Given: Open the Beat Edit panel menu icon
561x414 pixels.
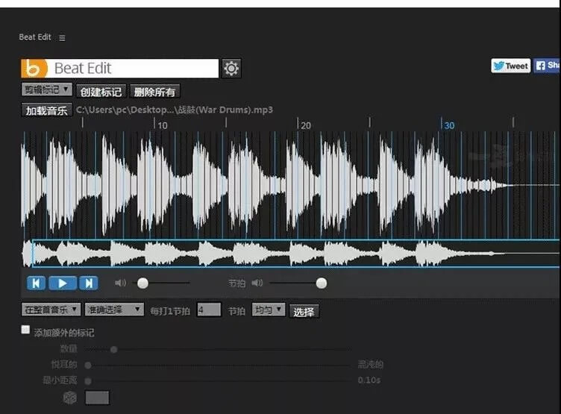Looking at the screenshot, I should [x=62, y=37].
